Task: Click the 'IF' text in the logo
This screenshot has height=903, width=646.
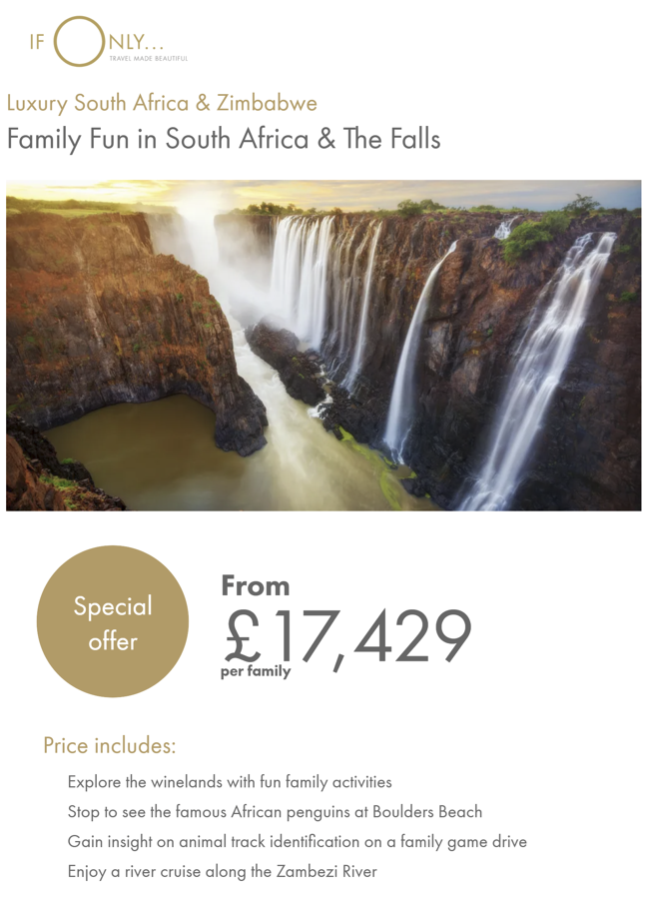Action: tap(37, 44)
